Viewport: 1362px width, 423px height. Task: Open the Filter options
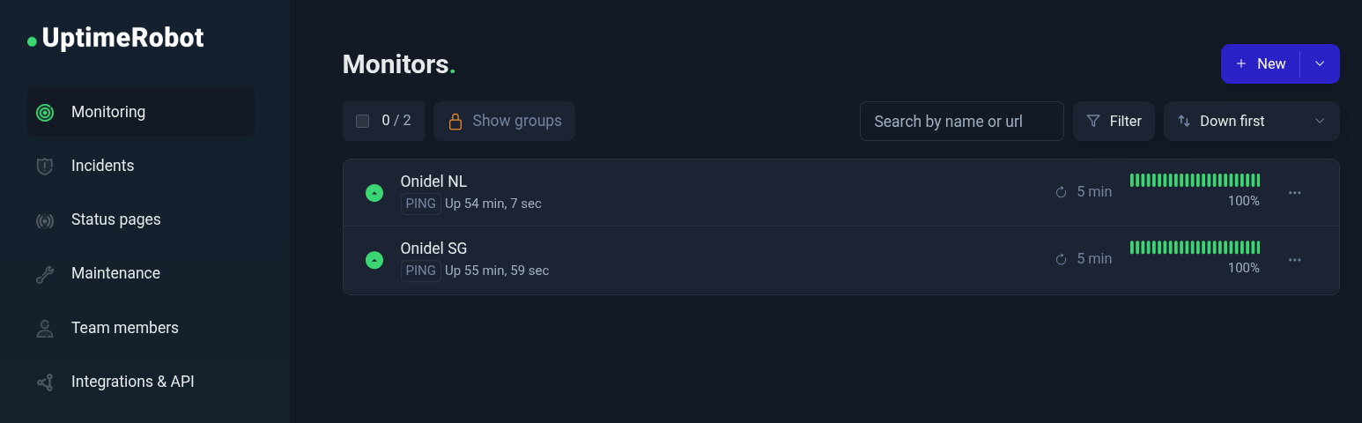pyautogui.click(x=1114, y=122)
